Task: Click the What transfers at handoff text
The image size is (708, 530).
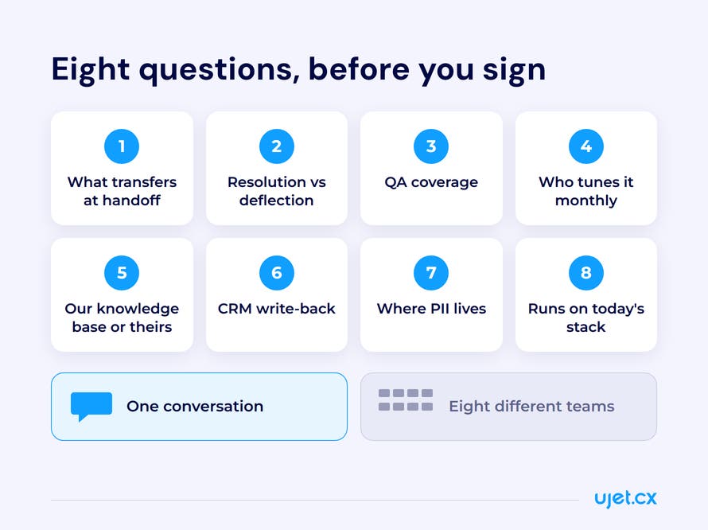Action: (x=122, y=191)
